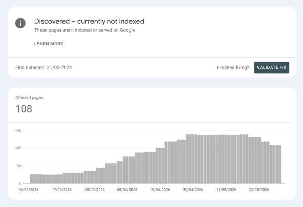The height and width of the screenshot is (207, 303).
Task: Click the 'Finished fixing?' label
Action: (233, 67)
